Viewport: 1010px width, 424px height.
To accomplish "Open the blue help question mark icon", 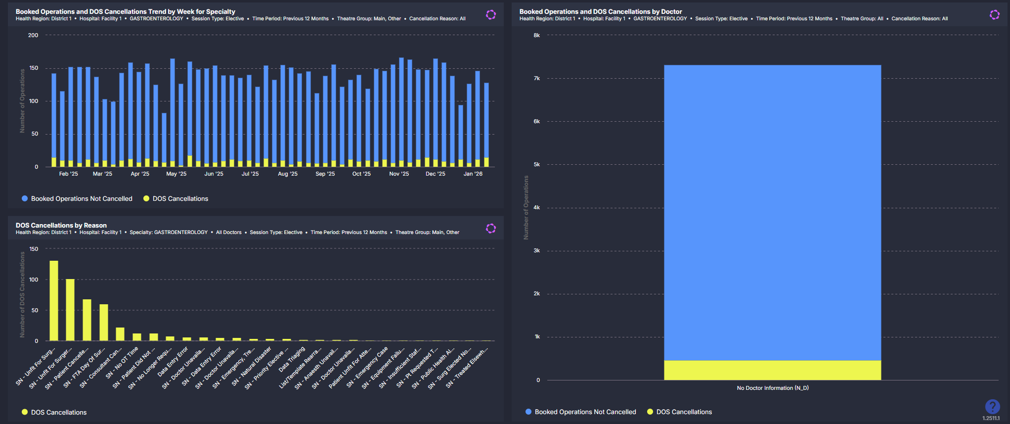I will pos(992,406).
